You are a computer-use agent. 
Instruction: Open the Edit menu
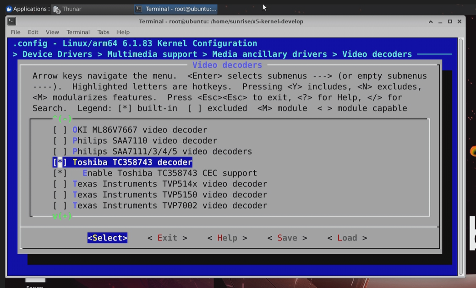tap(33, 32)
